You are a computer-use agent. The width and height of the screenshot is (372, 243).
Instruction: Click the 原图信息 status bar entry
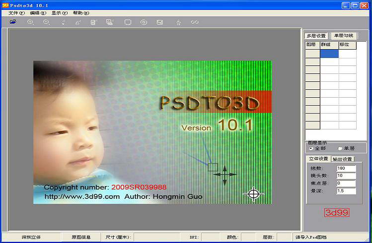click(81, 237)
